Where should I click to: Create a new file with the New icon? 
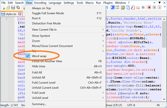point(3,8)
